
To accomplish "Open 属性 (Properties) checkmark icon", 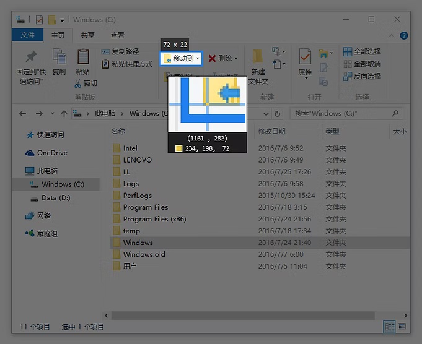I will coord(305,58).
